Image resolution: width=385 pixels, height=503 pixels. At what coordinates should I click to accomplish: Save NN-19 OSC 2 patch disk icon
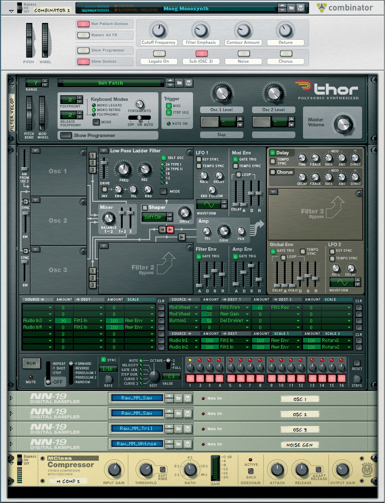[x=188, y=413]
